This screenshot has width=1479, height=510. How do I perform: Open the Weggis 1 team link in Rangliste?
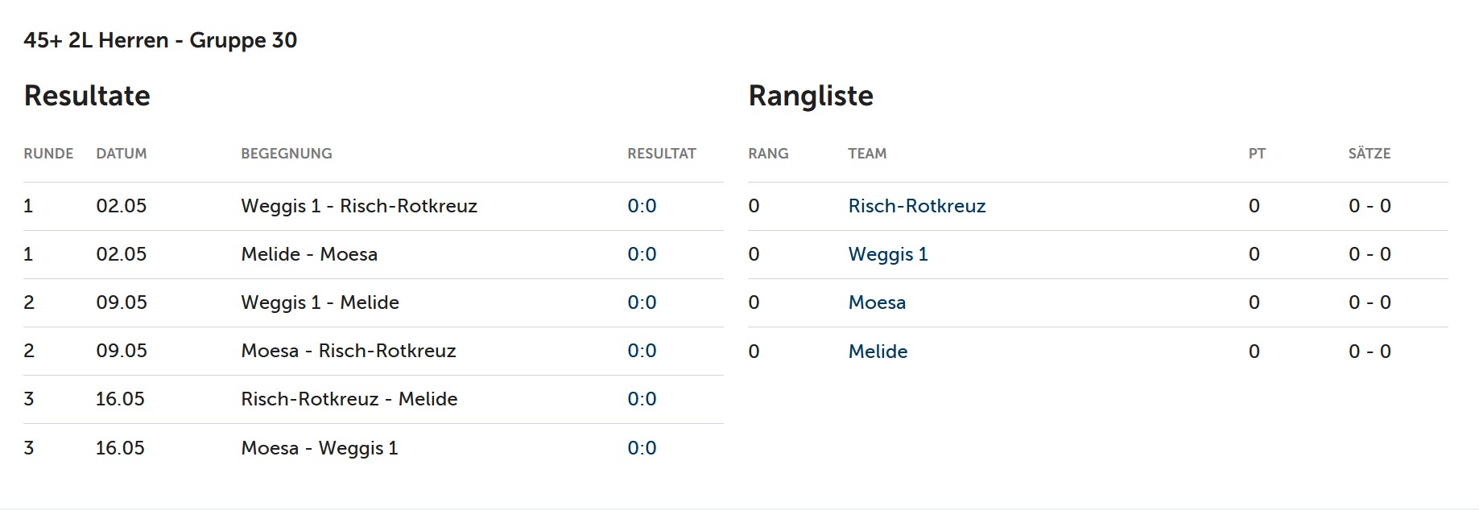887,254
